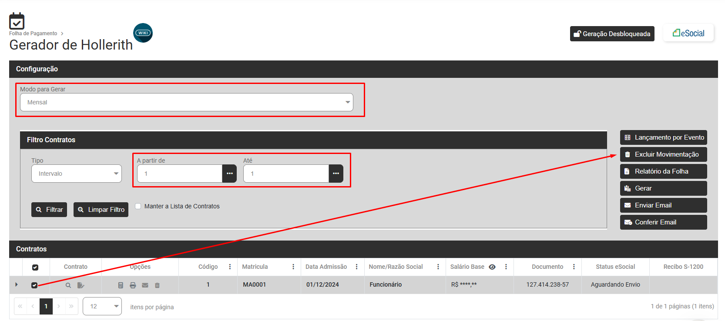
Task: Toggle select-all contracts header checkbox
Action: point(35,267)
